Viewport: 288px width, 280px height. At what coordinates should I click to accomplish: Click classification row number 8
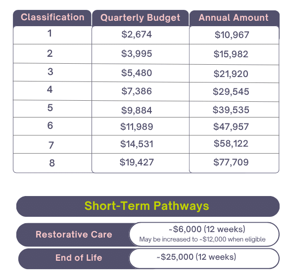[52, 163]
